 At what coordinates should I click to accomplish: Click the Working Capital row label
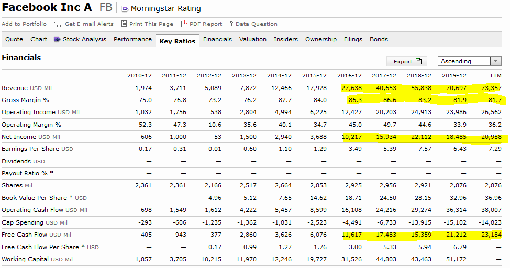point(37,259)
